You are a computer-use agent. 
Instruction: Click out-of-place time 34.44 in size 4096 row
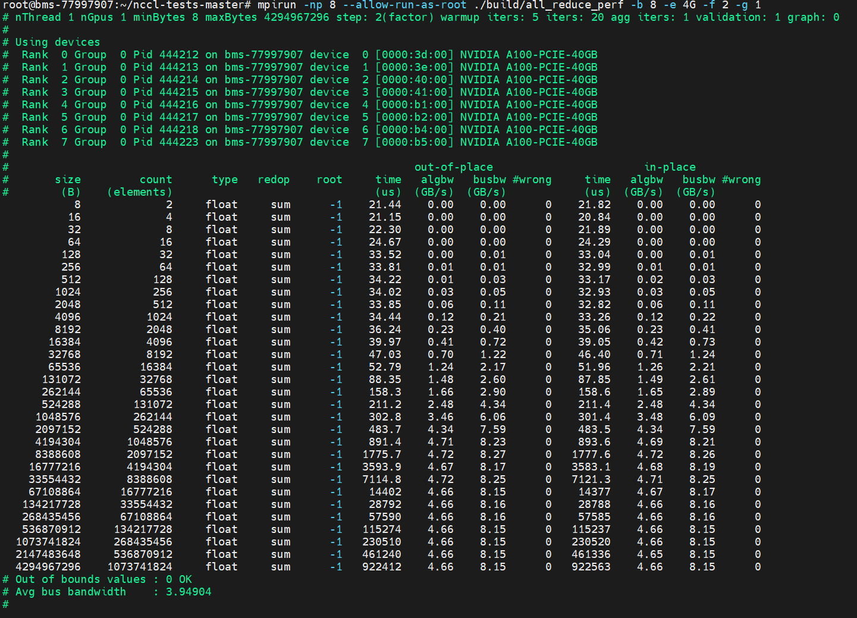[385, 317]
